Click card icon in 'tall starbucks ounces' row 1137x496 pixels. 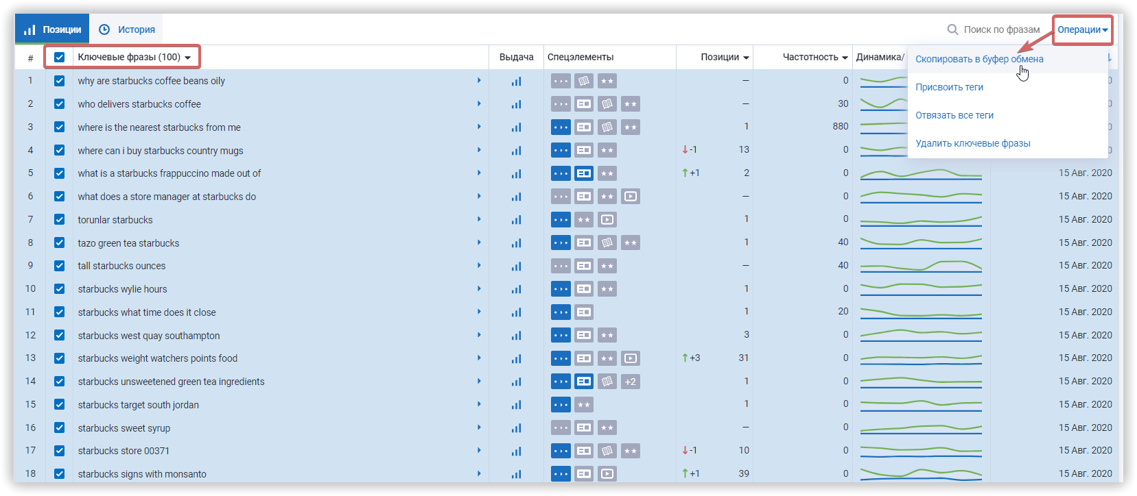[x=584, y=266]
